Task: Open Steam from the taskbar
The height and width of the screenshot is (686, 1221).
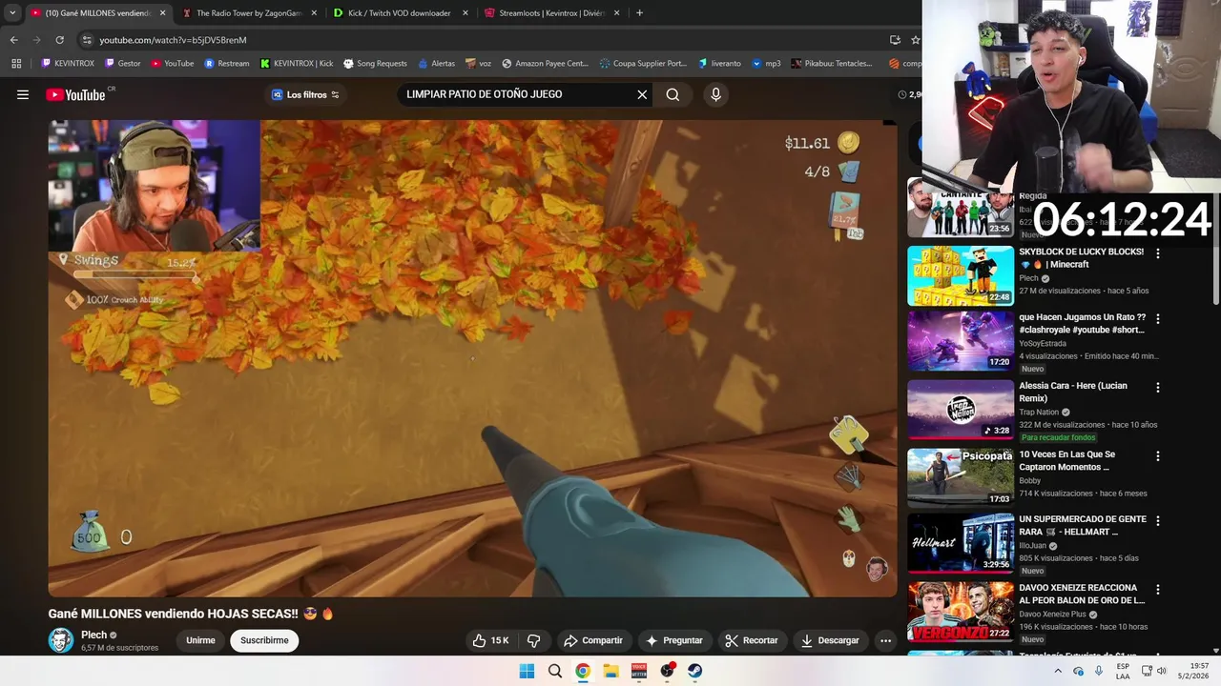Action: click(694, 671)
